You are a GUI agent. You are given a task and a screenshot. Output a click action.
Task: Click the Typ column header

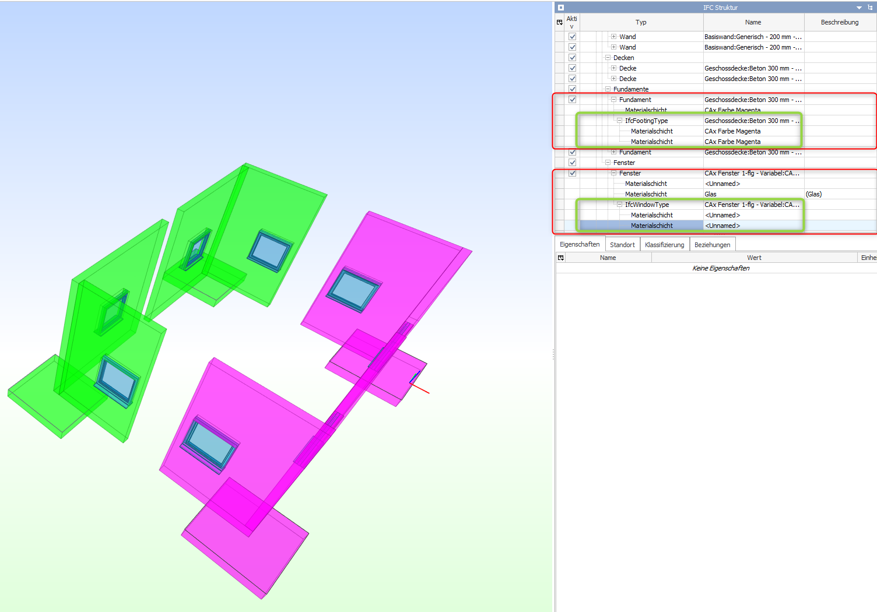coord(641,22)
